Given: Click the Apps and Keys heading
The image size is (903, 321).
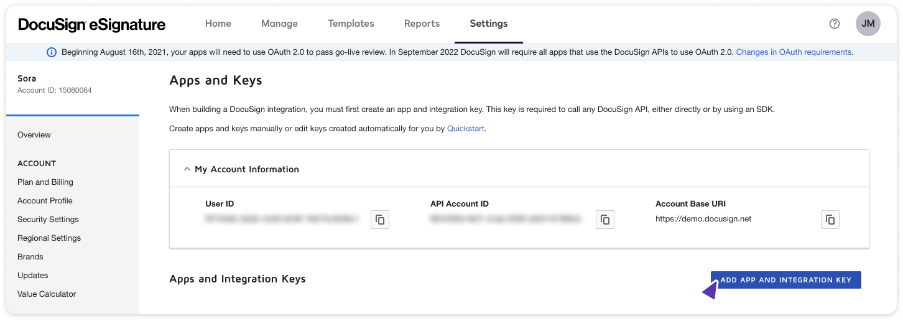Looking at the screenshot, I should [x=216, y=81].
